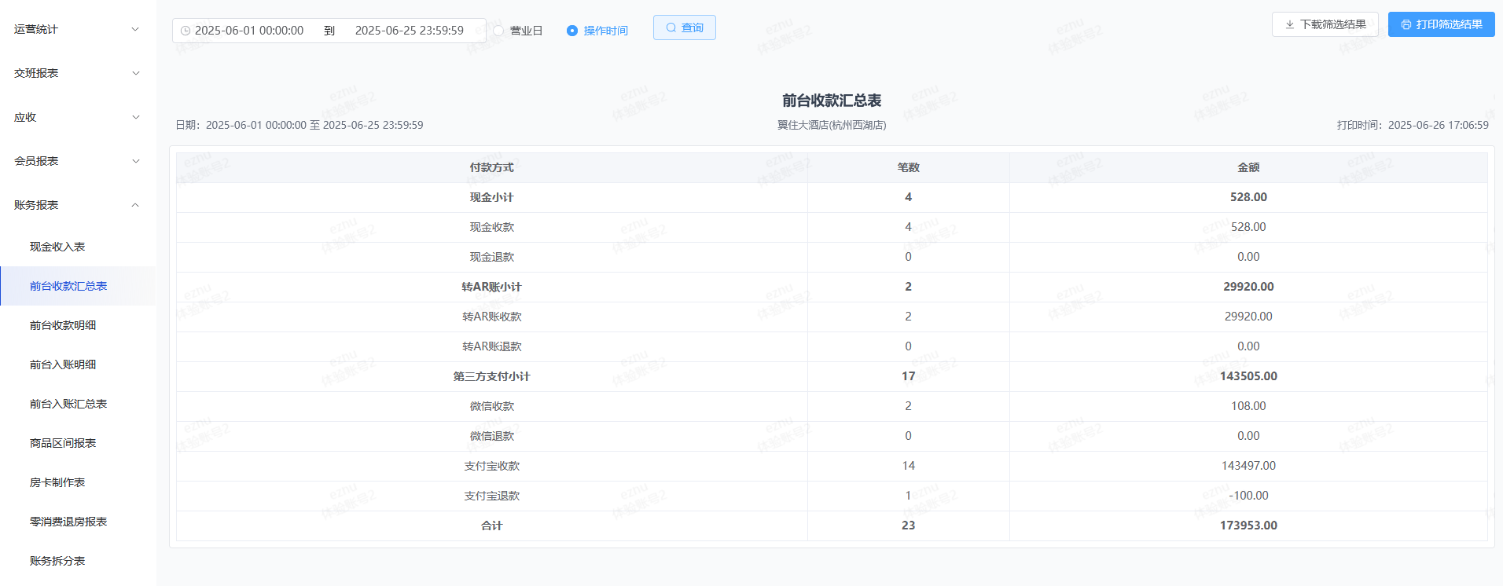Click the 转AR账小计 row label
Screen dimensions: 1503x586
(x=491, y=287)
